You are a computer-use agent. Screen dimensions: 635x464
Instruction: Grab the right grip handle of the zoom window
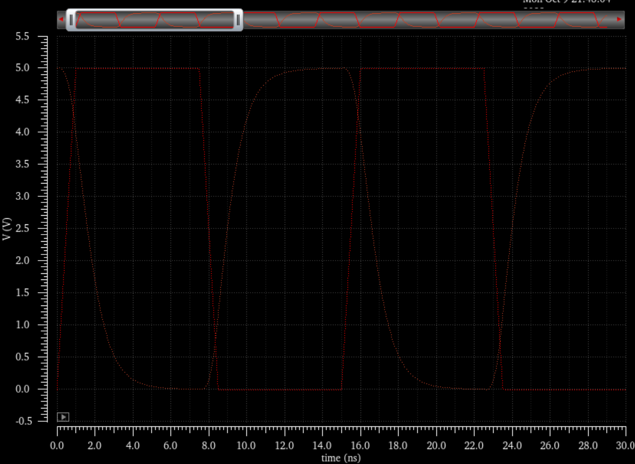click(x=238, y=20)
